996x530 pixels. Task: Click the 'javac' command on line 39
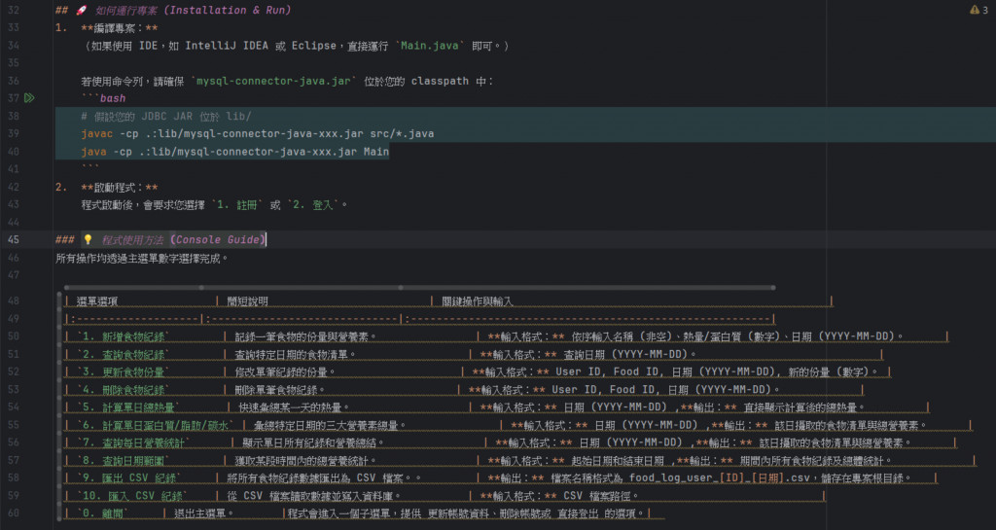pyautogui.click(x=96, y=134)
